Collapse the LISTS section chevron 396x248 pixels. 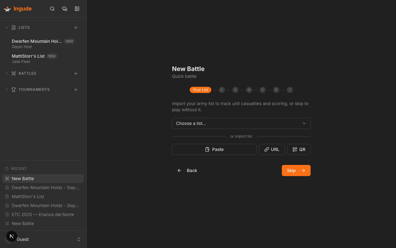[6, 27]
